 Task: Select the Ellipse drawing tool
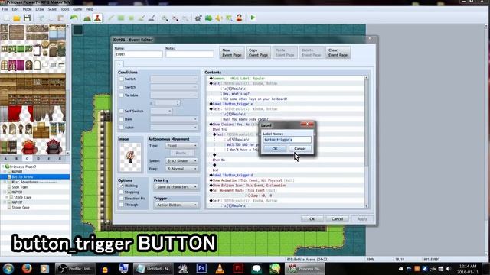click(131, 18)
